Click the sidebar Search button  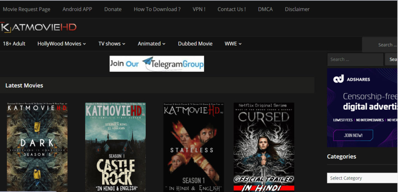tap(391, 59)
